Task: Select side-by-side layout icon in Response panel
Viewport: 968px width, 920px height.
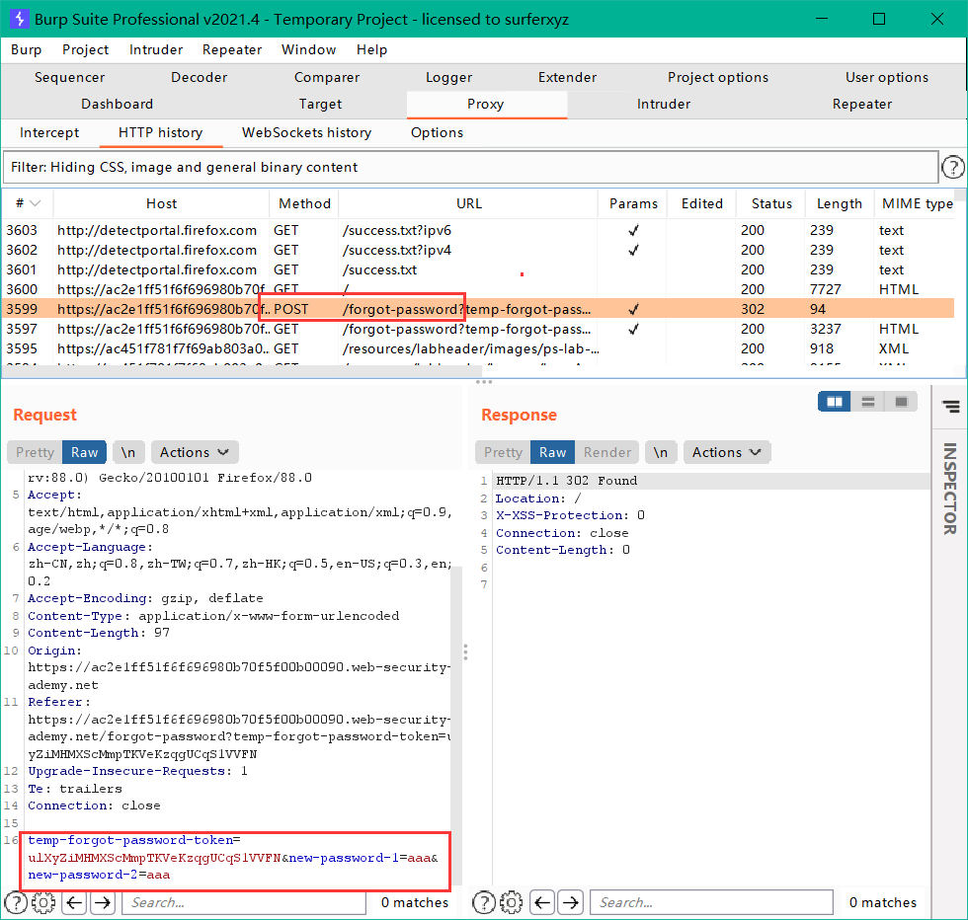Action: click(x=834, y=402)
